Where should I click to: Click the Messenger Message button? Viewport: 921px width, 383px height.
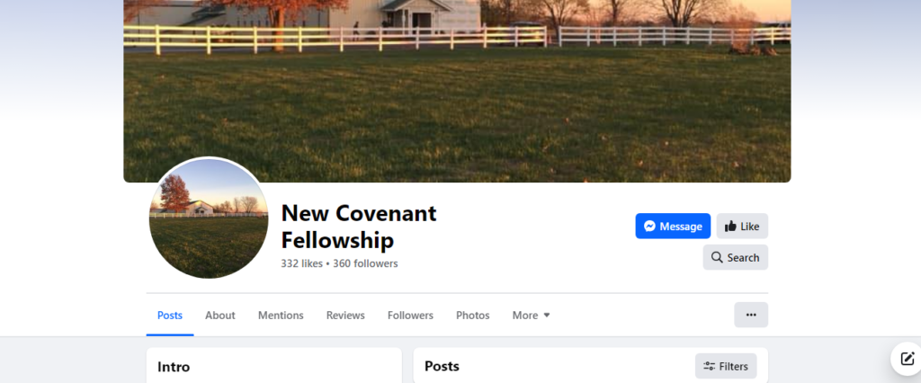(673, 227)
